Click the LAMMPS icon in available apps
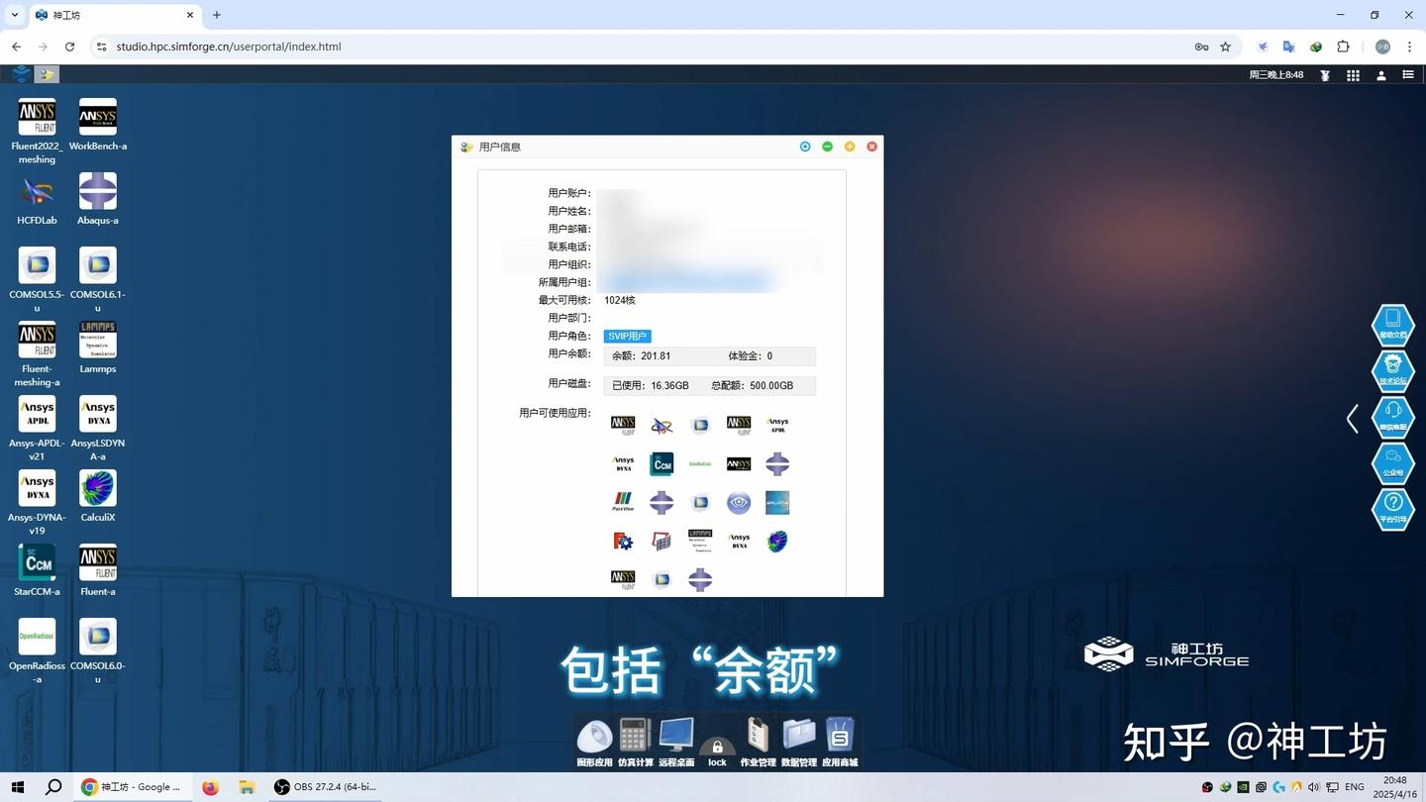This screenshot has height=802, width=1426. click(x=700, y=541)
